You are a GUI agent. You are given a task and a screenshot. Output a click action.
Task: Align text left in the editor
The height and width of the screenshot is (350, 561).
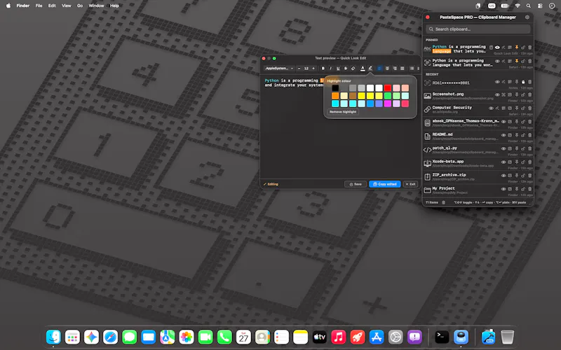tap(379, 68)
